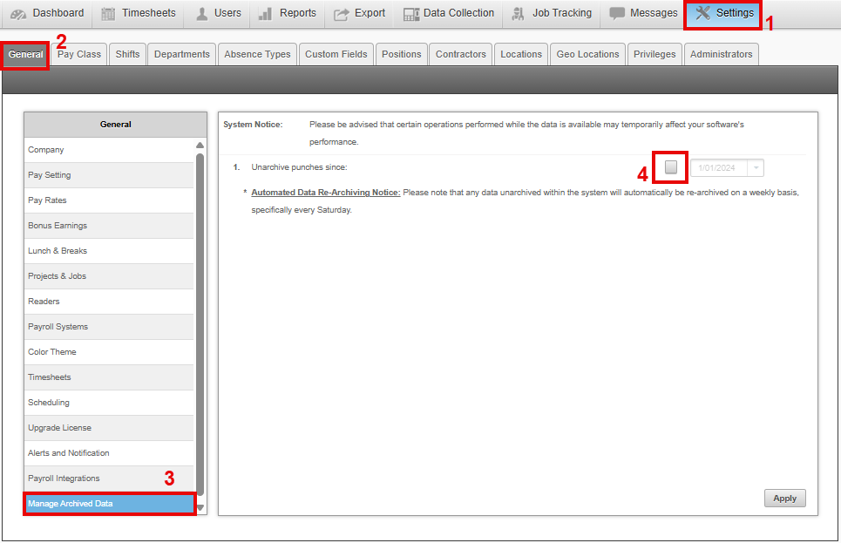Screen dimensions: 841x543
Task: Click the 1/01/2024 date field
Action: tap(719, 168)
